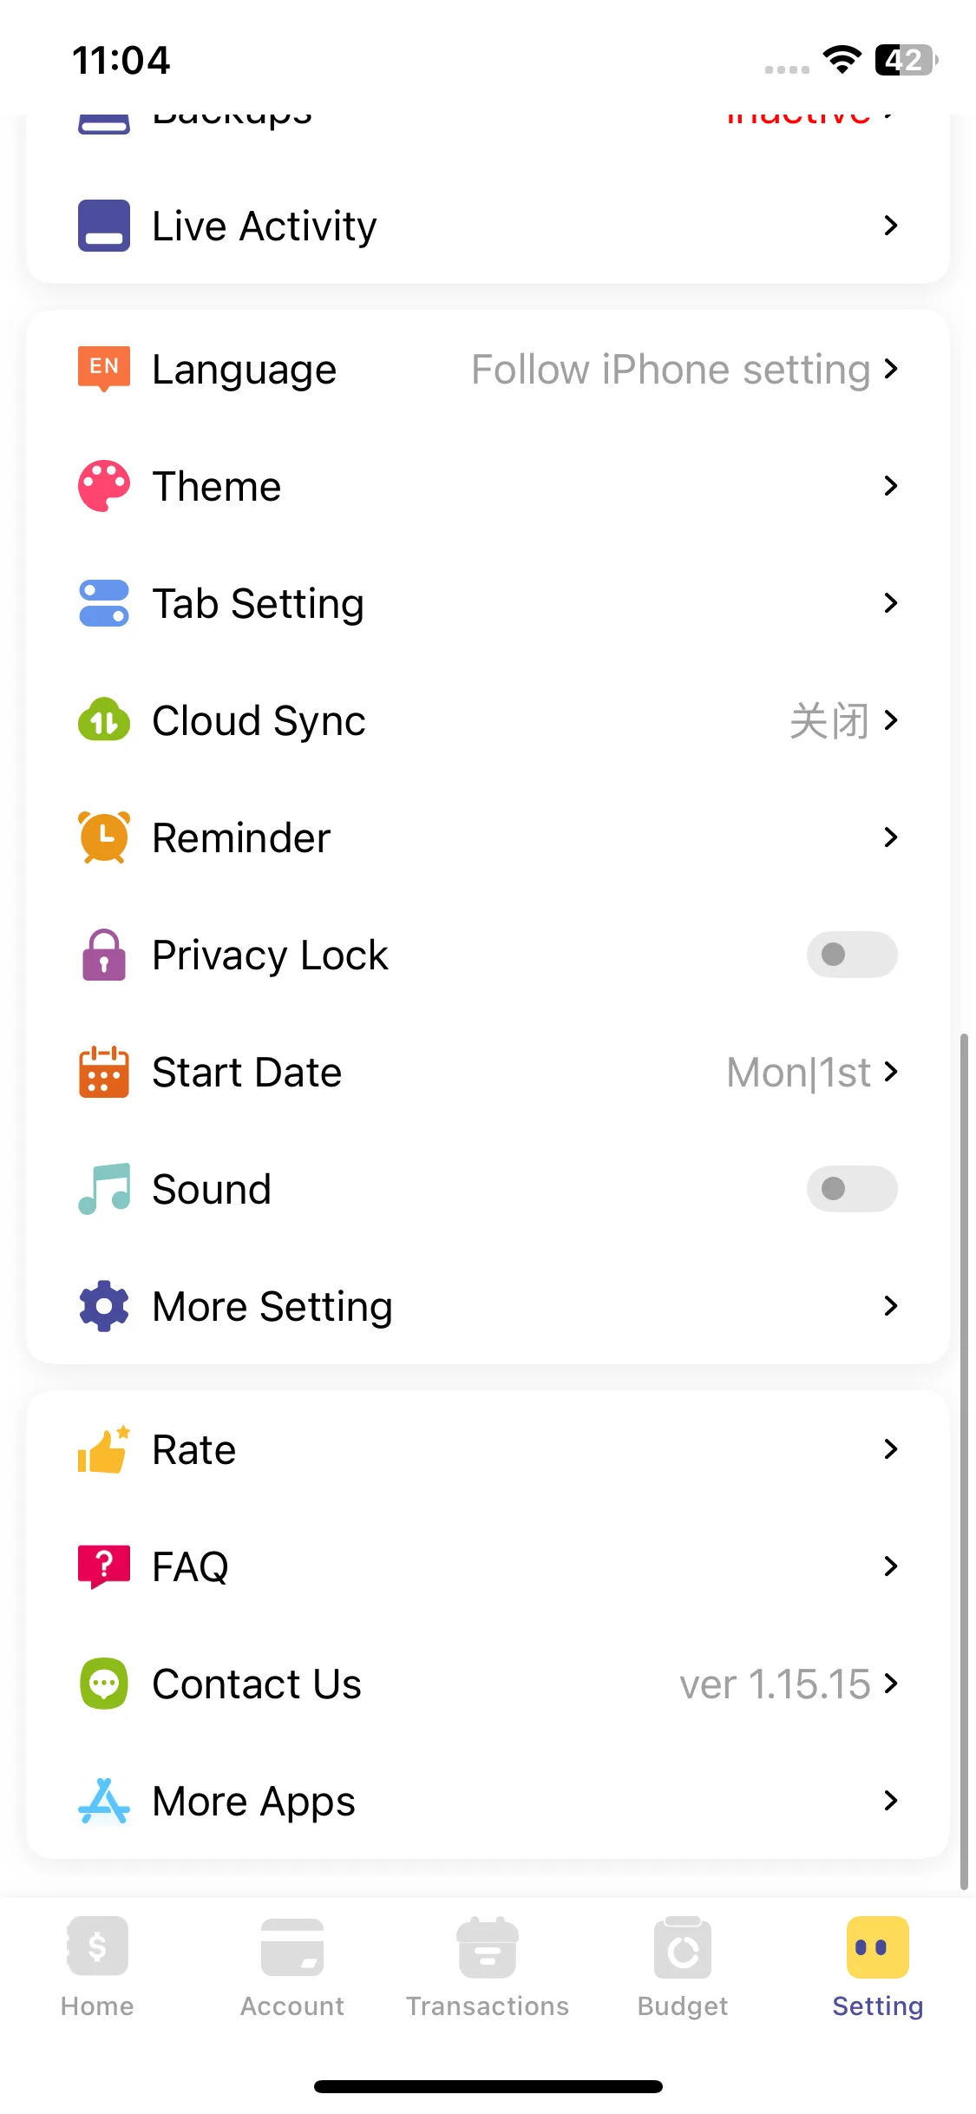Tap the Start Date calendar icon
The image size is (976, 2114).
(104, 1072)
